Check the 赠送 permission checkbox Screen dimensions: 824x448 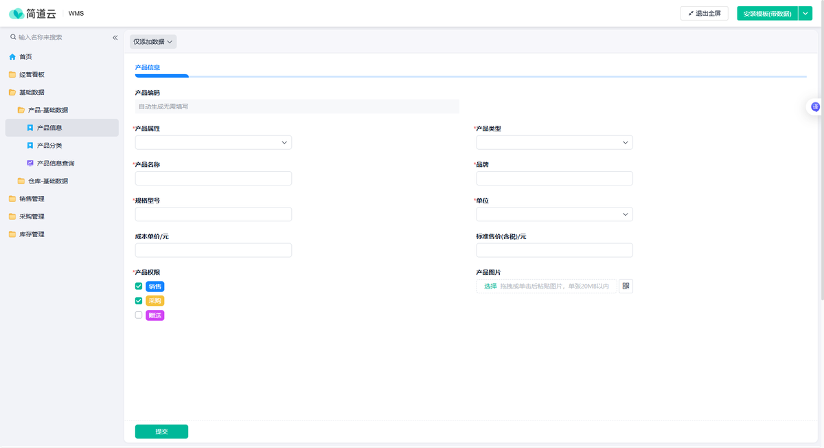(x=139, y=315)
